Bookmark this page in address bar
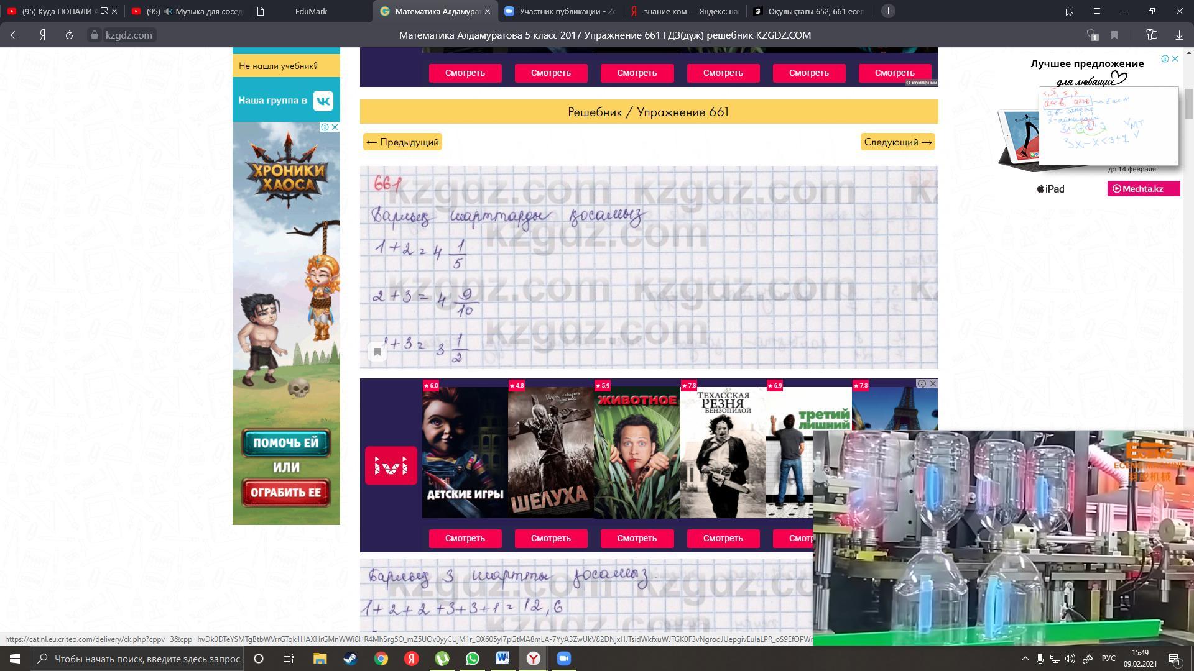 [x=1114, y=35]
